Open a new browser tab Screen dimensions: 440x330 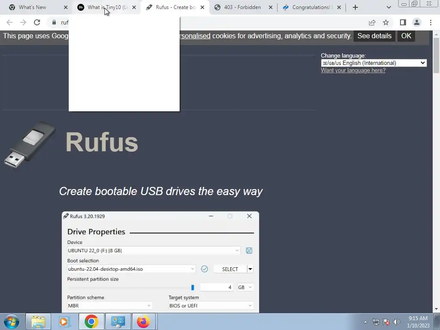pyautogui.click(x=355, y=7)
